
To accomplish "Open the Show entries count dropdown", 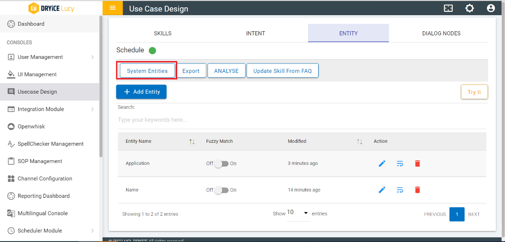I will [298, 213].
